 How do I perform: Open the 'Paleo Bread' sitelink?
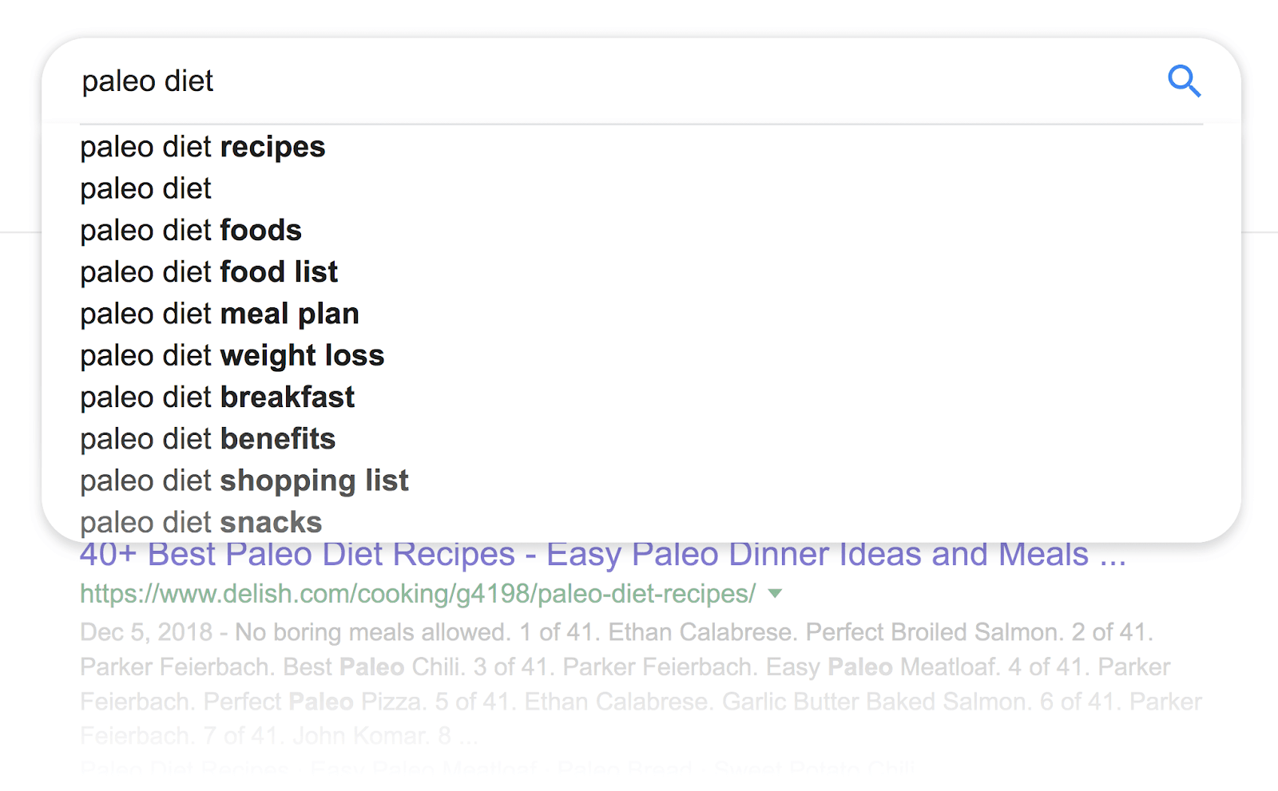[x=625, y=769]
